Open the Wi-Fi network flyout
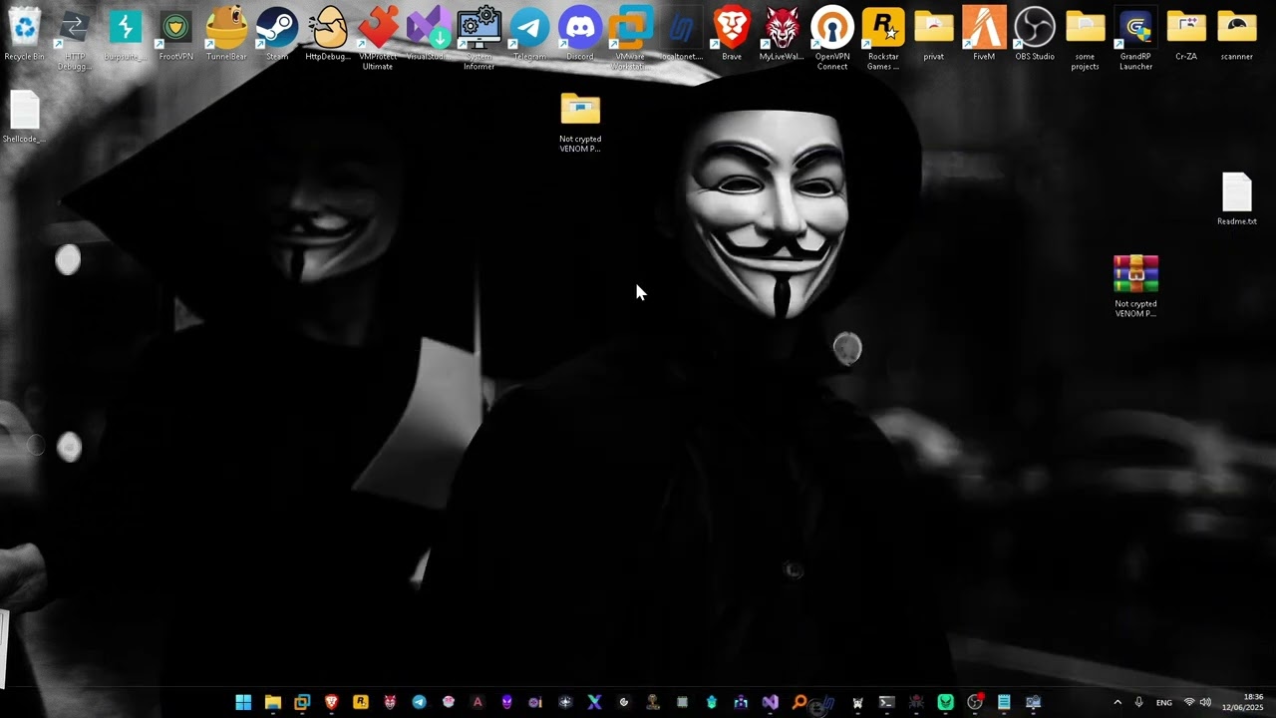1276x718 pixels. [x=1189, y=703]
